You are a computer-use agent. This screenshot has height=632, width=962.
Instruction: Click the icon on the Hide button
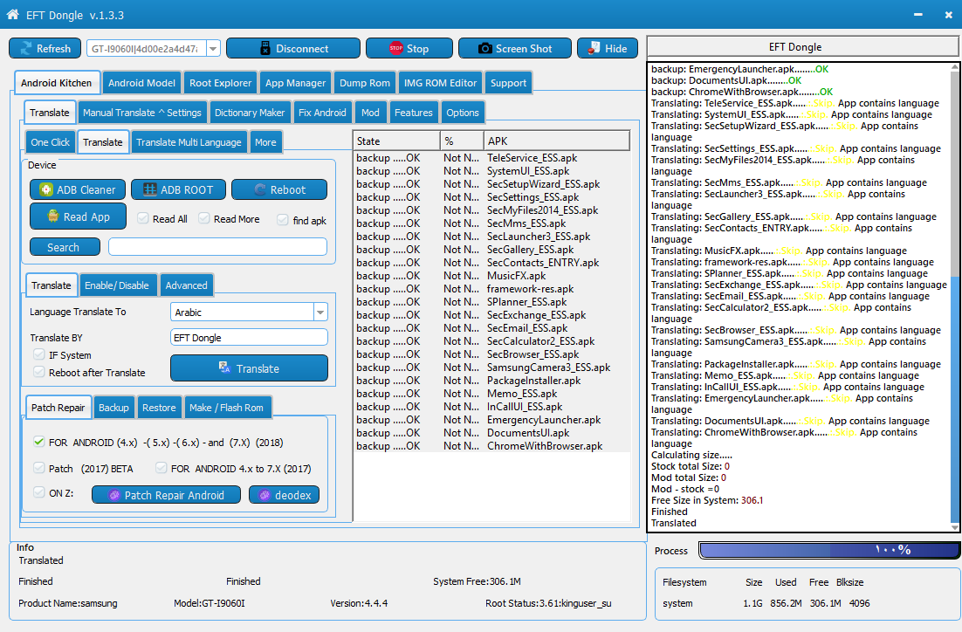pyautogui.click(x=594, y=48)
